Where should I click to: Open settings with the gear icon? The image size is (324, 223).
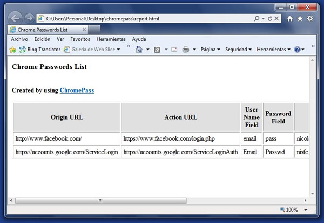(x=310, y=19)
